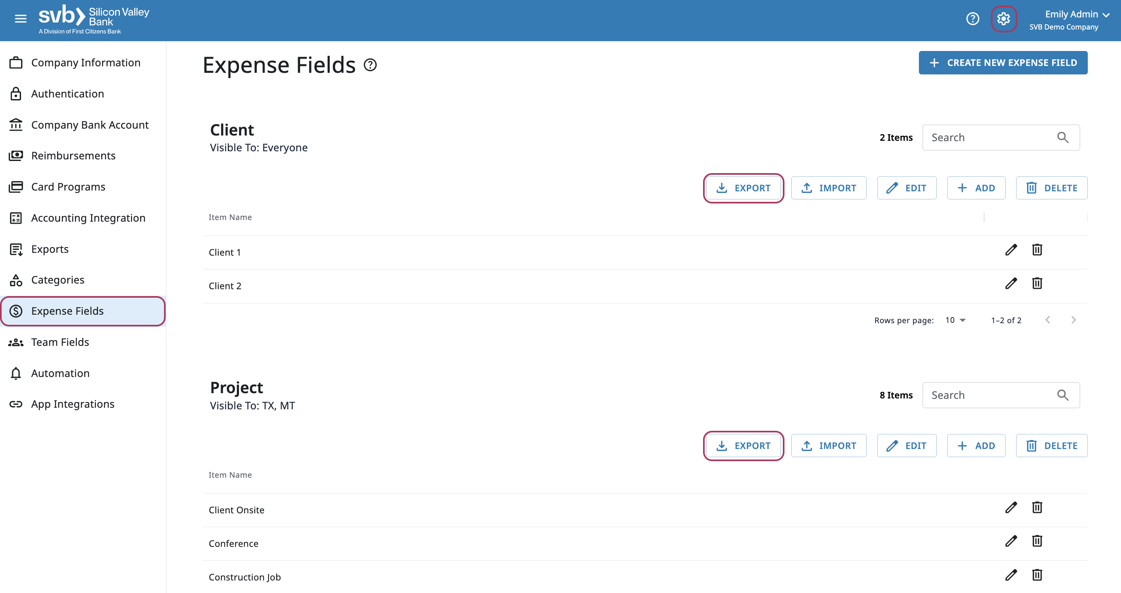The image size is (1121, 593).
Task: Click search magnifier in Client section
Action: (x=1063, y=138)
